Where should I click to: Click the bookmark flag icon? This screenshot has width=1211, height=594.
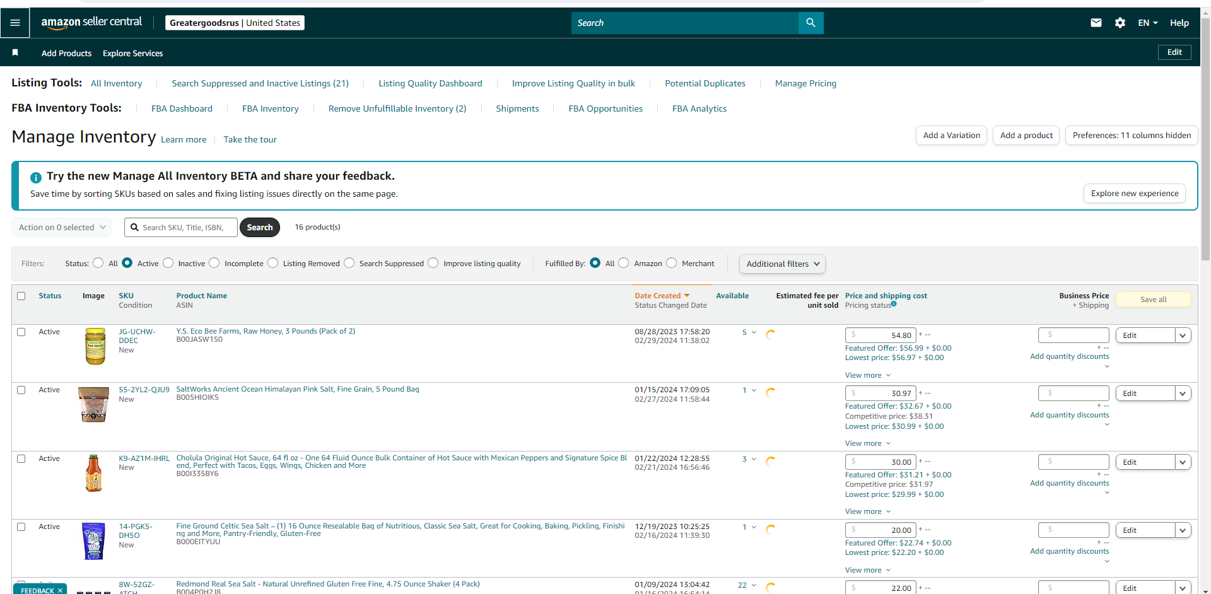pos(15,52)
